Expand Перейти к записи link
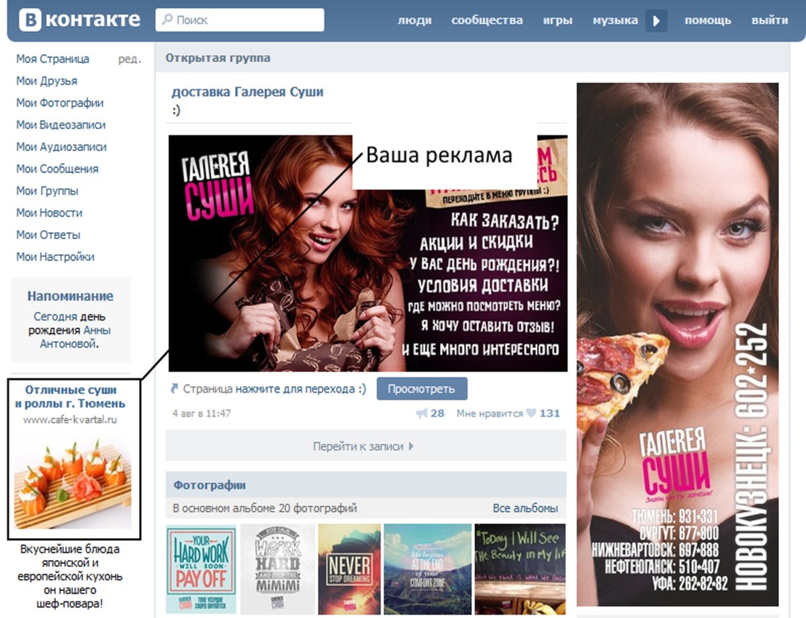The width and height of the screenshot is (806, 618). point(363,446)
